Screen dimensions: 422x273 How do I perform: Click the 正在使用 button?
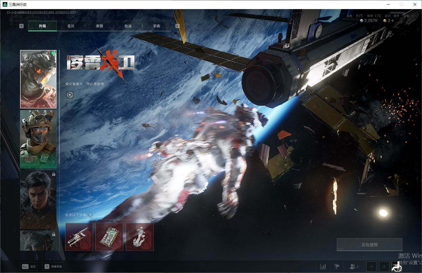pyautogui.click(x=370, y=245)
